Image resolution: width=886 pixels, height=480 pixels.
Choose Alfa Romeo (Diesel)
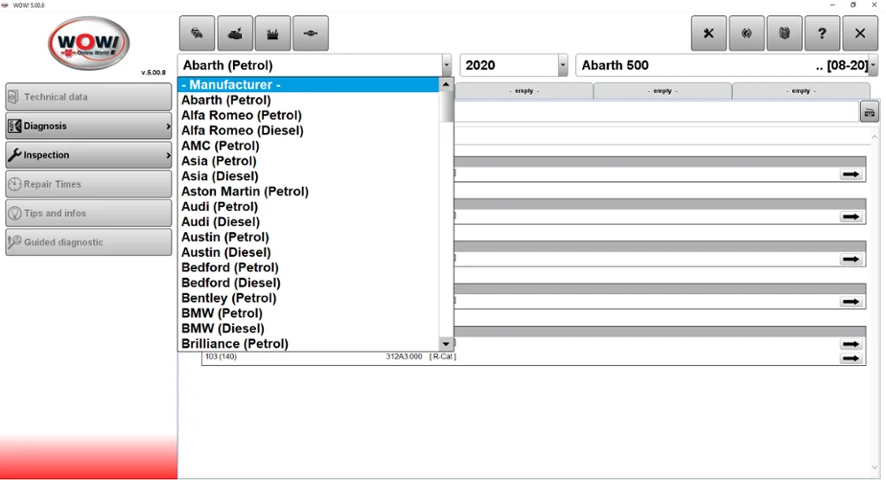tap(308, 130)
